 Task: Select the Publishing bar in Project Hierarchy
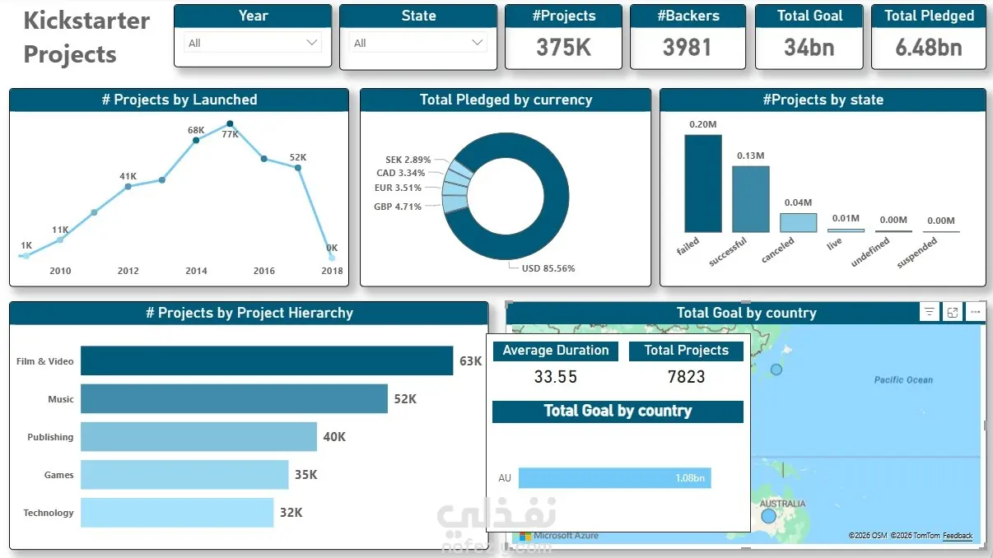pyautogui.click(x=198, y=436)
